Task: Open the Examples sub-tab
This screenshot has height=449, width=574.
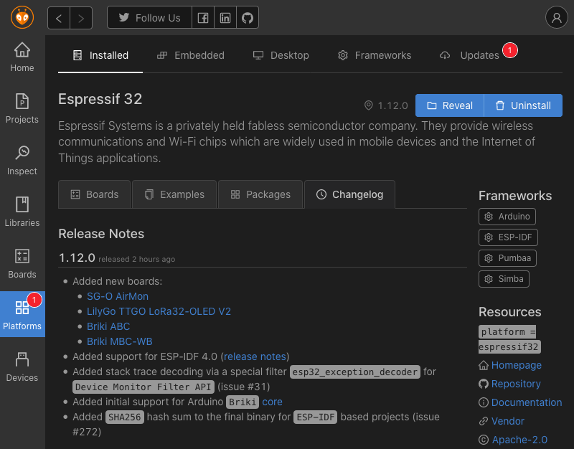Action: 174,194
